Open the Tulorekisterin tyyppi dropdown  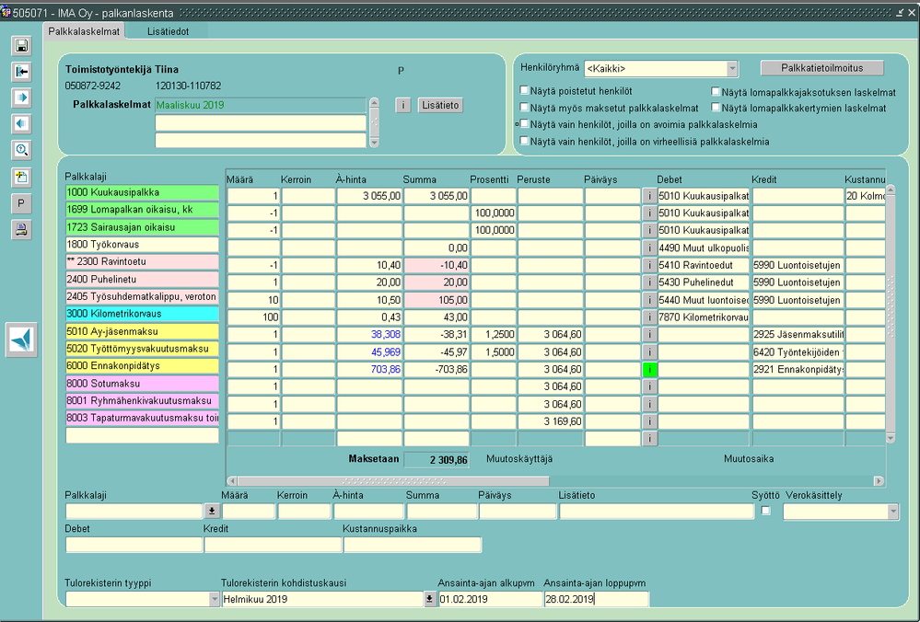click(x=215, y=599)
